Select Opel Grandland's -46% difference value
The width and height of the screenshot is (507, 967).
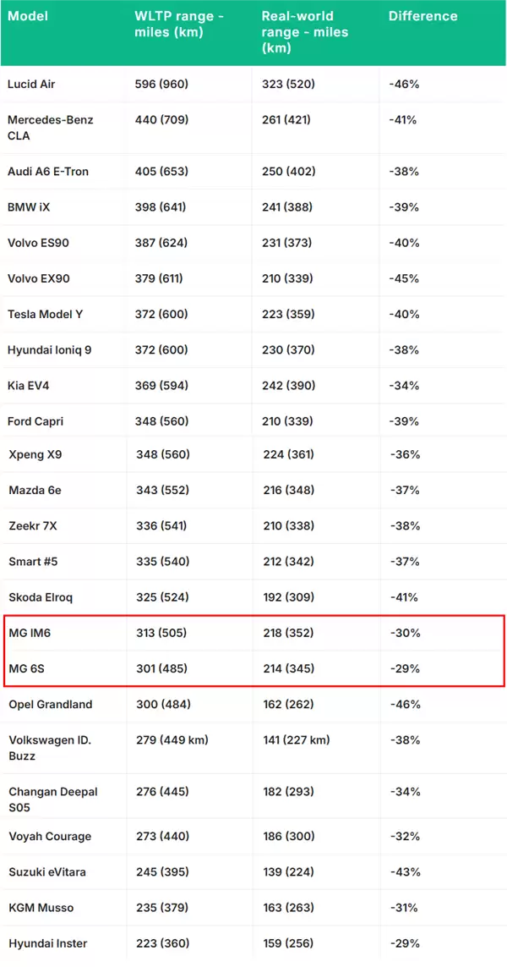(404, 704)
